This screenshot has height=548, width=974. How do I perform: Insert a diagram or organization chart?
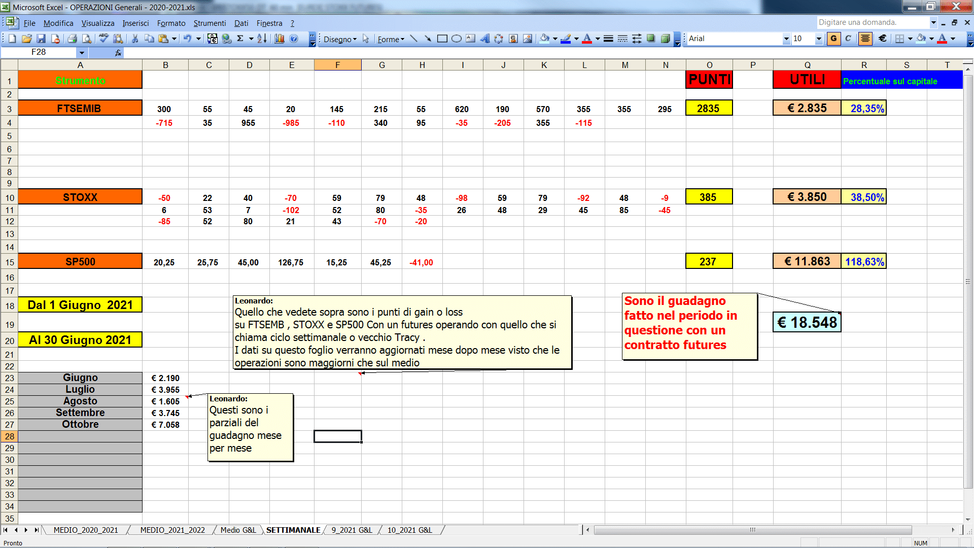tap(499, 39)
